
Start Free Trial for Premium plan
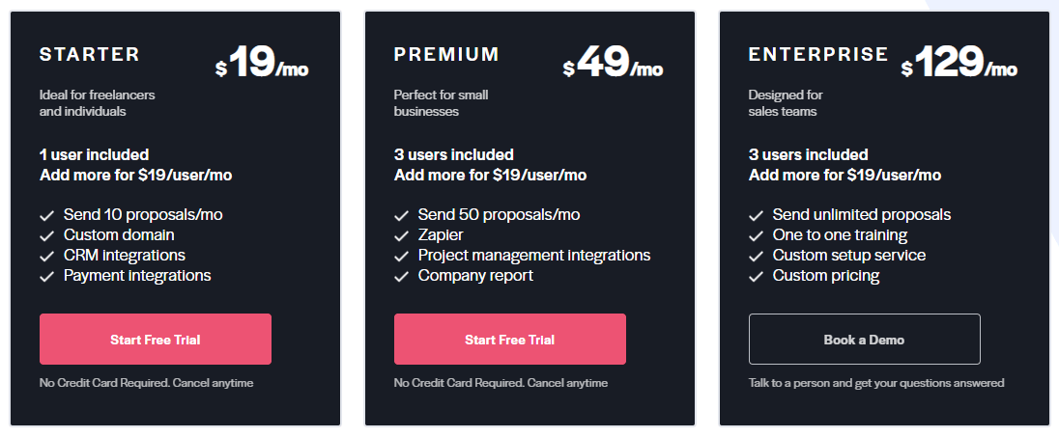[x=510, y=340]
